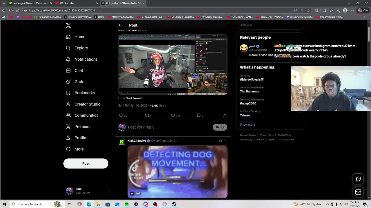Play the embedded streamer video
This screenshot has height=208, width=371.
click(173, 64)
